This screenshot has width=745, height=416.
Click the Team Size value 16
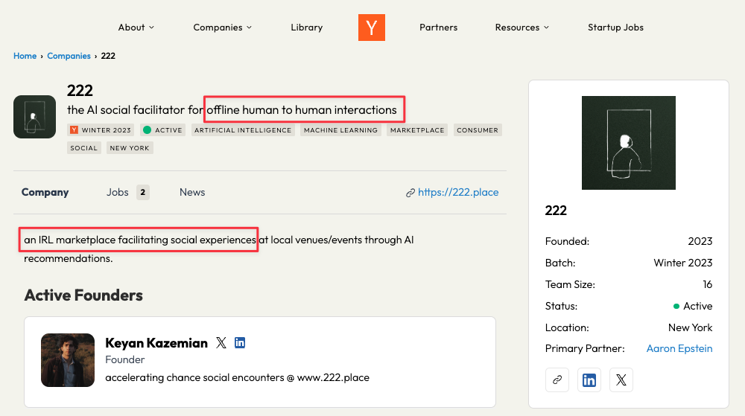click(x=708, y=284)
